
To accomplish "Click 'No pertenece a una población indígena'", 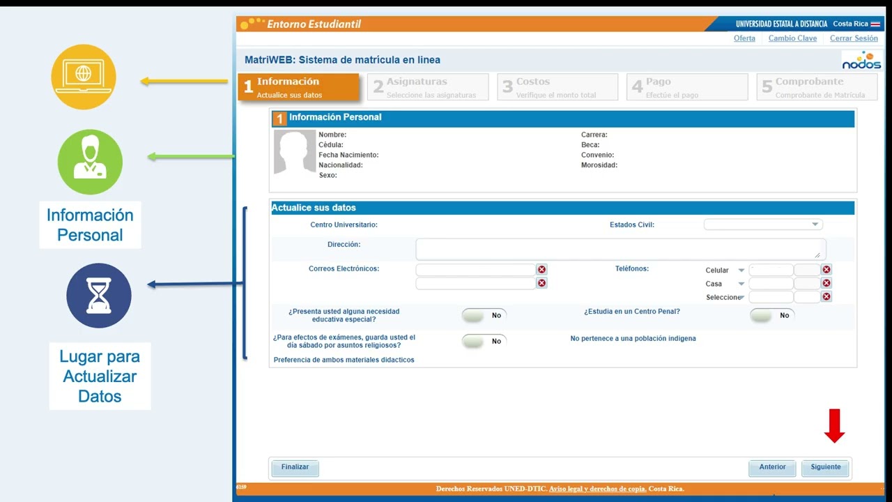I will pos(633,338).
